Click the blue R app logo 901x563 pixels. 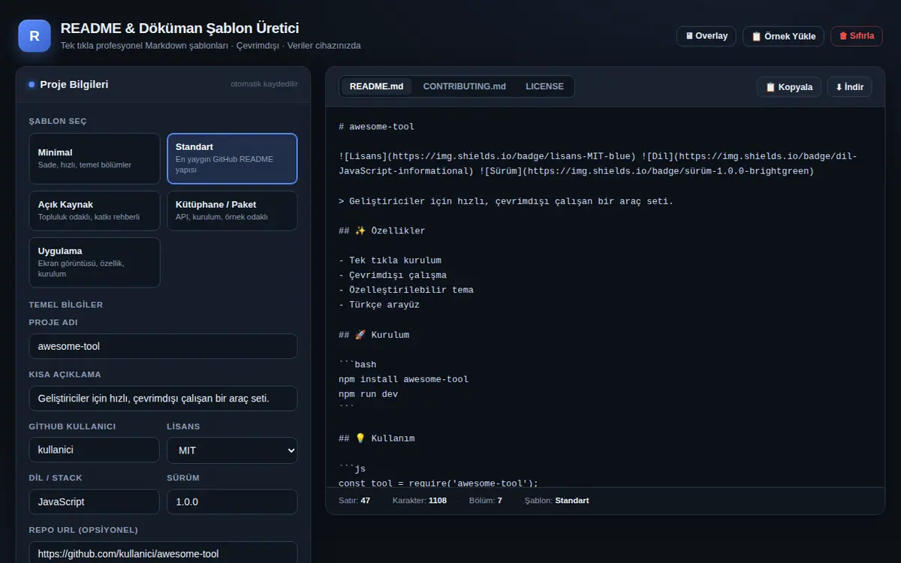pyautogui.click(x=35, y=36)
